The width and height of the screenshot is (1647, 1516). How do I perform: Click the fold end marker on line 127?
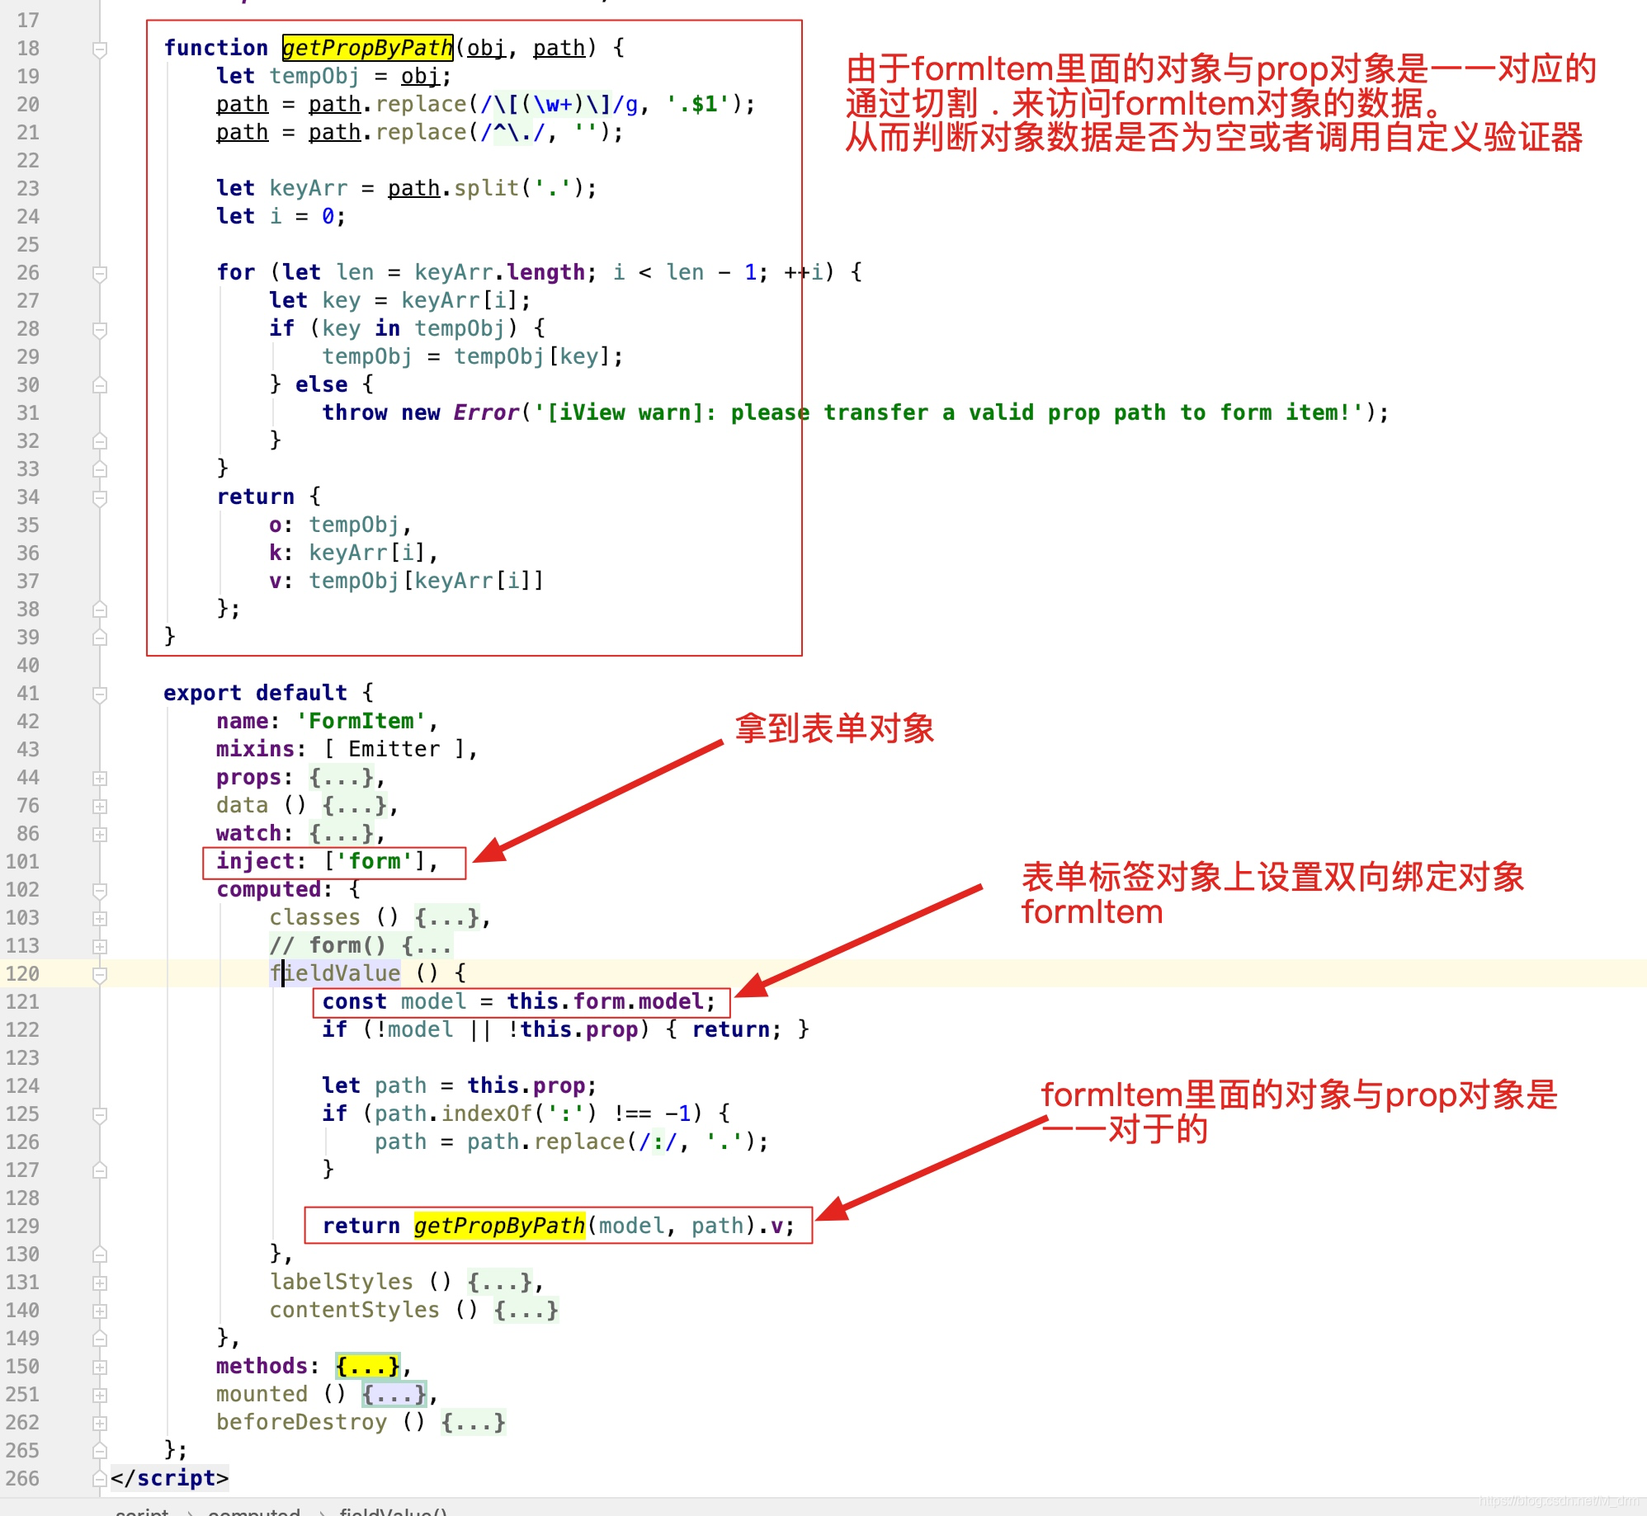coord(100,1170)
